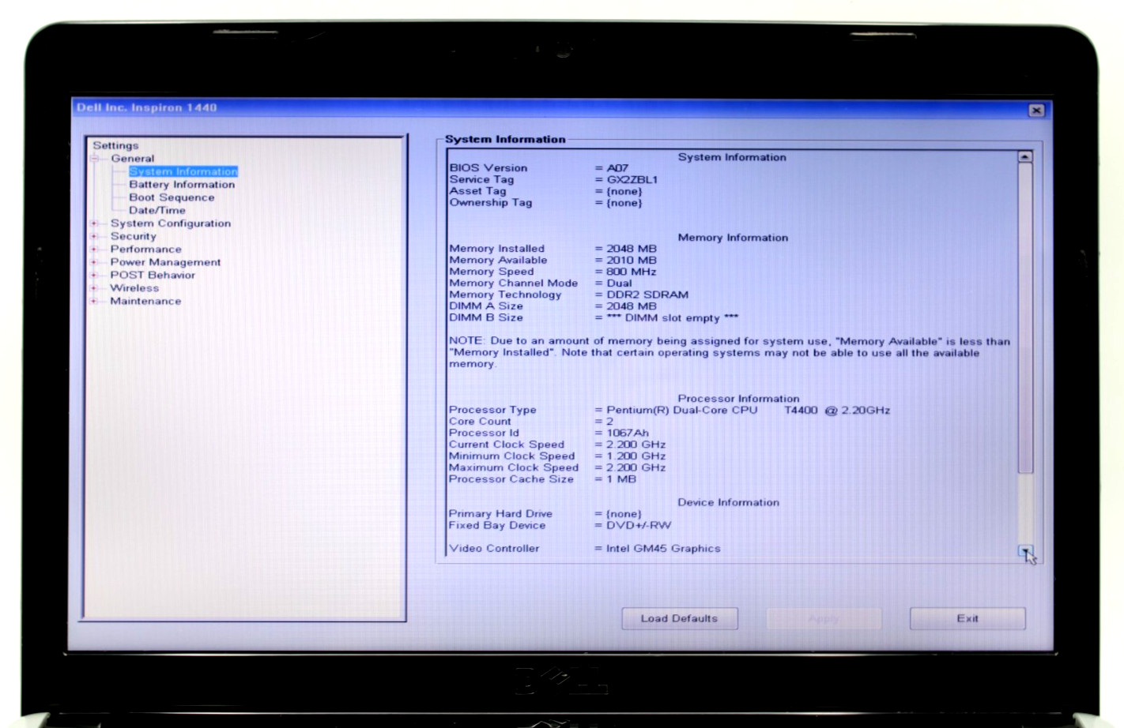Click the Ownership Tag {none} value
Screen dimensions: 1124x728
(x=624, y=203)
